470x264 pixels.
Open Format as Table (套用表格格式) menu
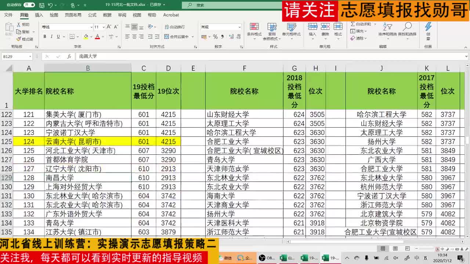click(x=272, y=32)
